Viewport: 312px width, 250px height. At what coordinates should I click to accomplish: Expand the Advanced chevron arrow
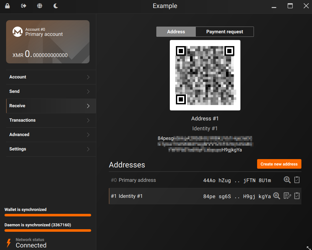(88, 135)
